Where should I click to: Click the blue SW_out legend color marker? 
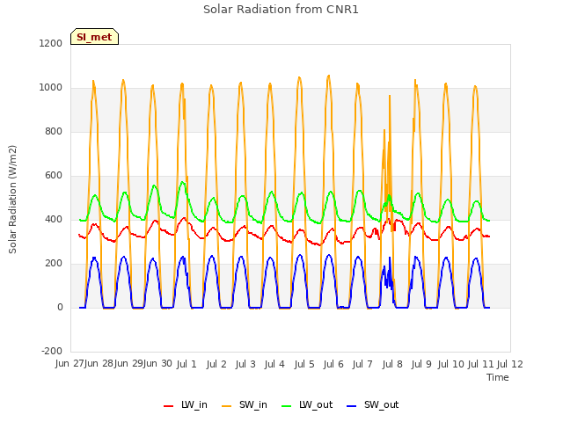click(352, 406)
